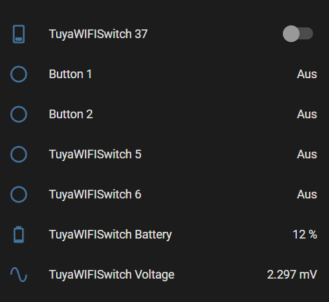The width and height of the screenshot is (329, 302).
Task: Click the 12 % battery value
Action: click(305, 235)
